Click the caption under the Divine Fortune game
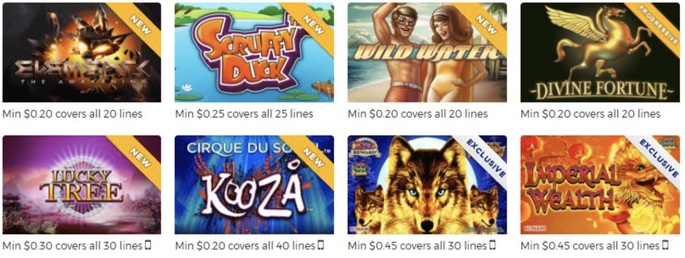The width and height of the screenshot is (685, 258). coord(590,114)
